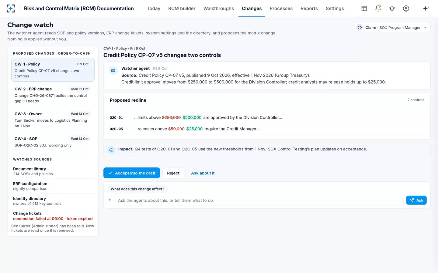Open the AI sparkle assistant icon
438x273 pixels.
tap(426, 8)
